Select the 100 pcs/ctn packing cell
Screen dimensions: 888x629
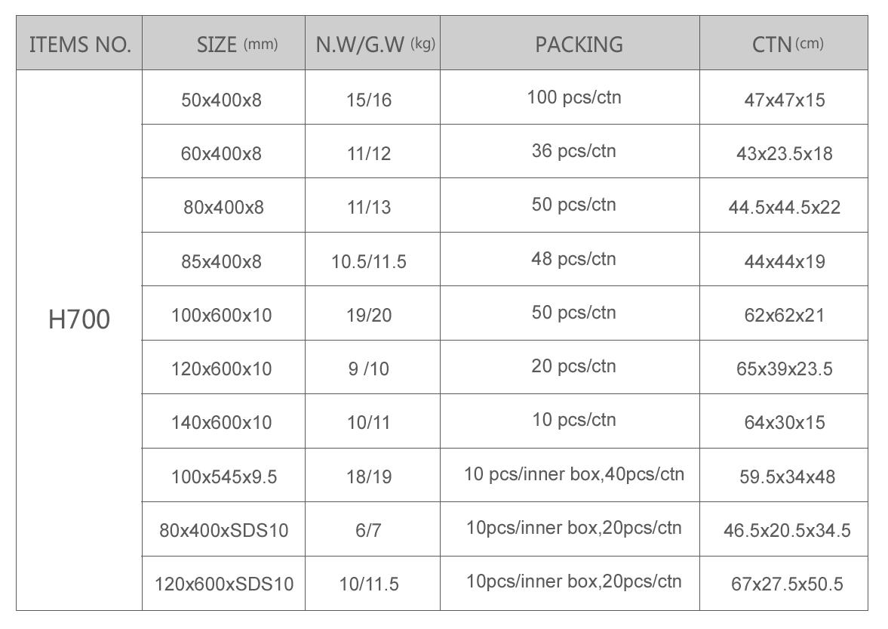pyautogui.click(x=570, y=97)
